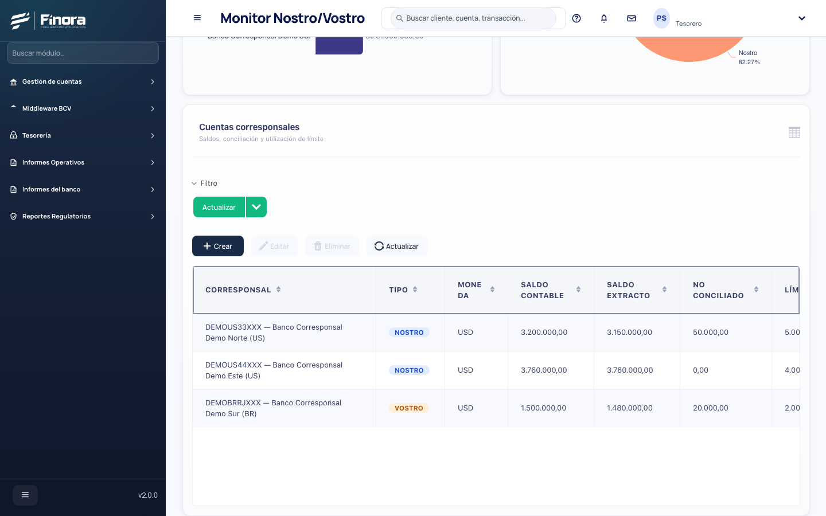This screenshot has width=826, height=516.
Task: Sort table by Saldo Contable column
Action: [578, 290]
